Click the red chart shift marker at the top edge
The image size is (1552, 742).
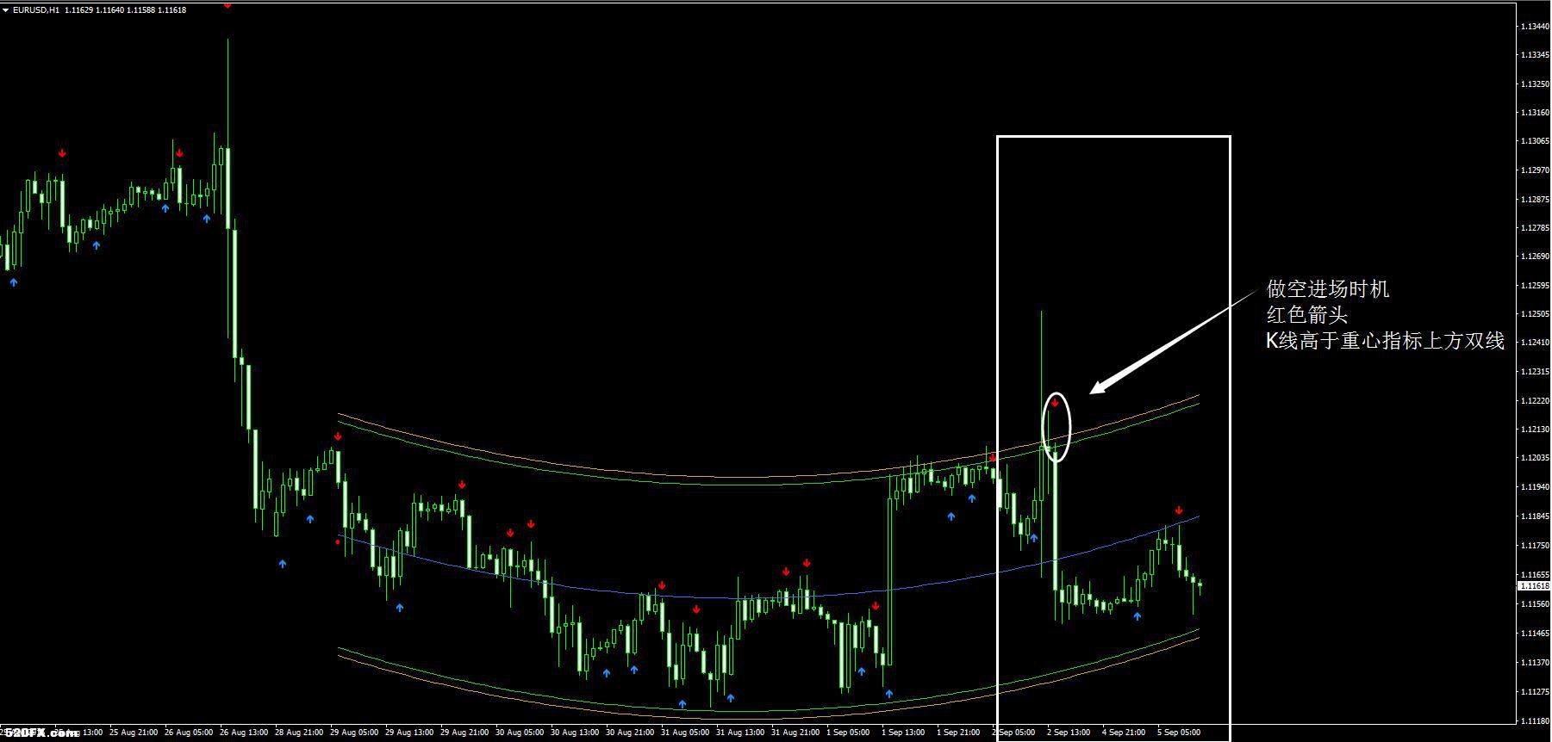click(x=227, y=4)
